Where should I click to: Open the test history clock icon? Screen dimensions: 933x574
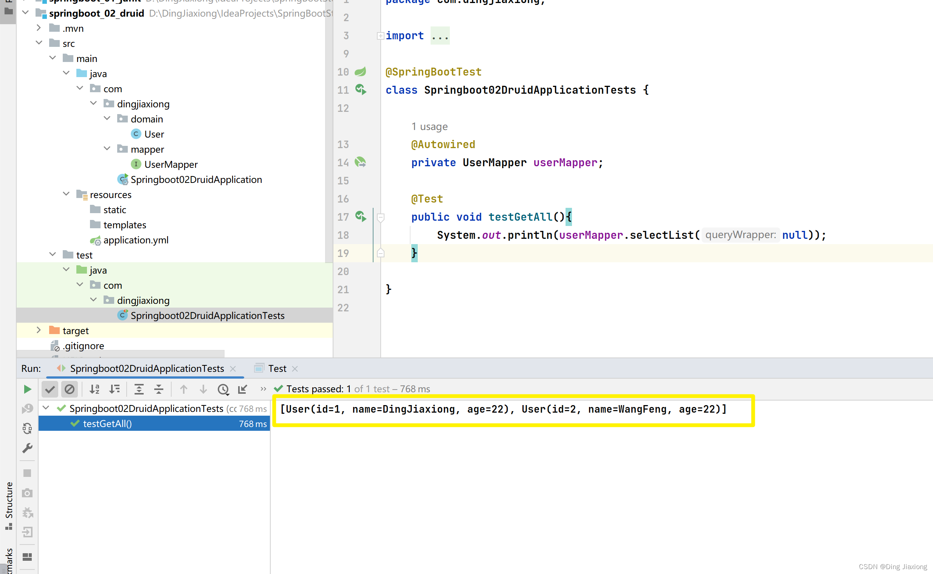pyautogui.click(x=223, y=389)
